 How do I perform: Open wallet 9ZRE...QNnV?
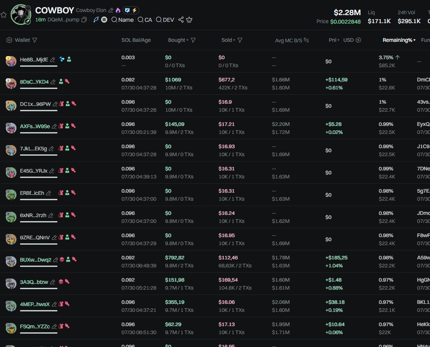[x=35, y=238]
